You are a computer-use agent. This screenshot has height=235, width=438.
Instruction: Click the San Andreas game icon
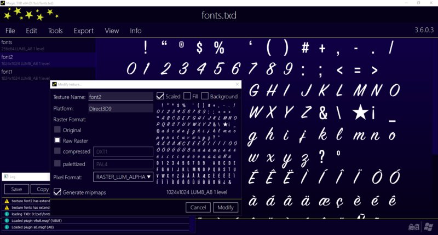click(x=414, y=227)
